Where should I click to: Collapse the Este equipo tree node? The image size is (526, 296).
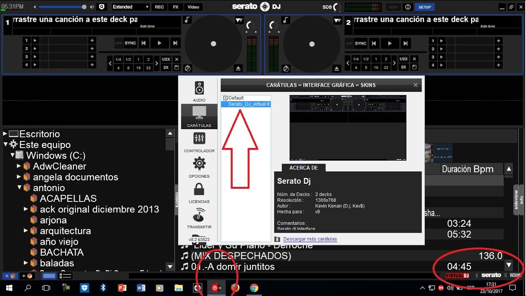pos(5,144)
